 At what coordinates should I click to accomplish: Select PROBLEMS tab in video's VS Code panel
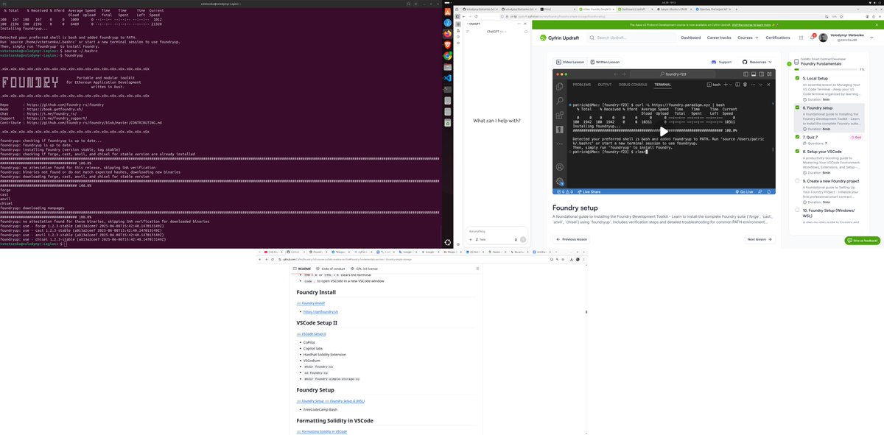tap(582, 85)
